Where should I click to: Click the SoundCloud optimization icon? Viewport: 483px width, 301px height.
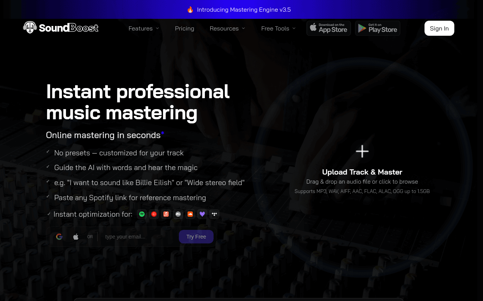pyautogui.click(x=190, y=214)
